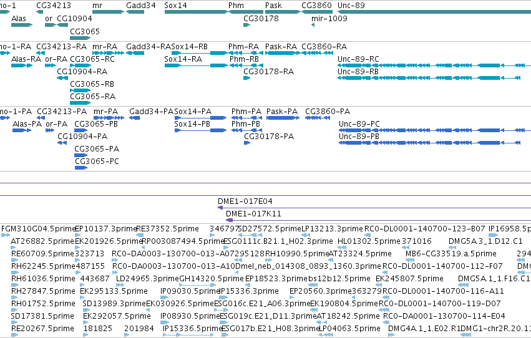The image size is (531, 338).
Task: Select the Unc-89 gene label
Action: click(351, 6)
